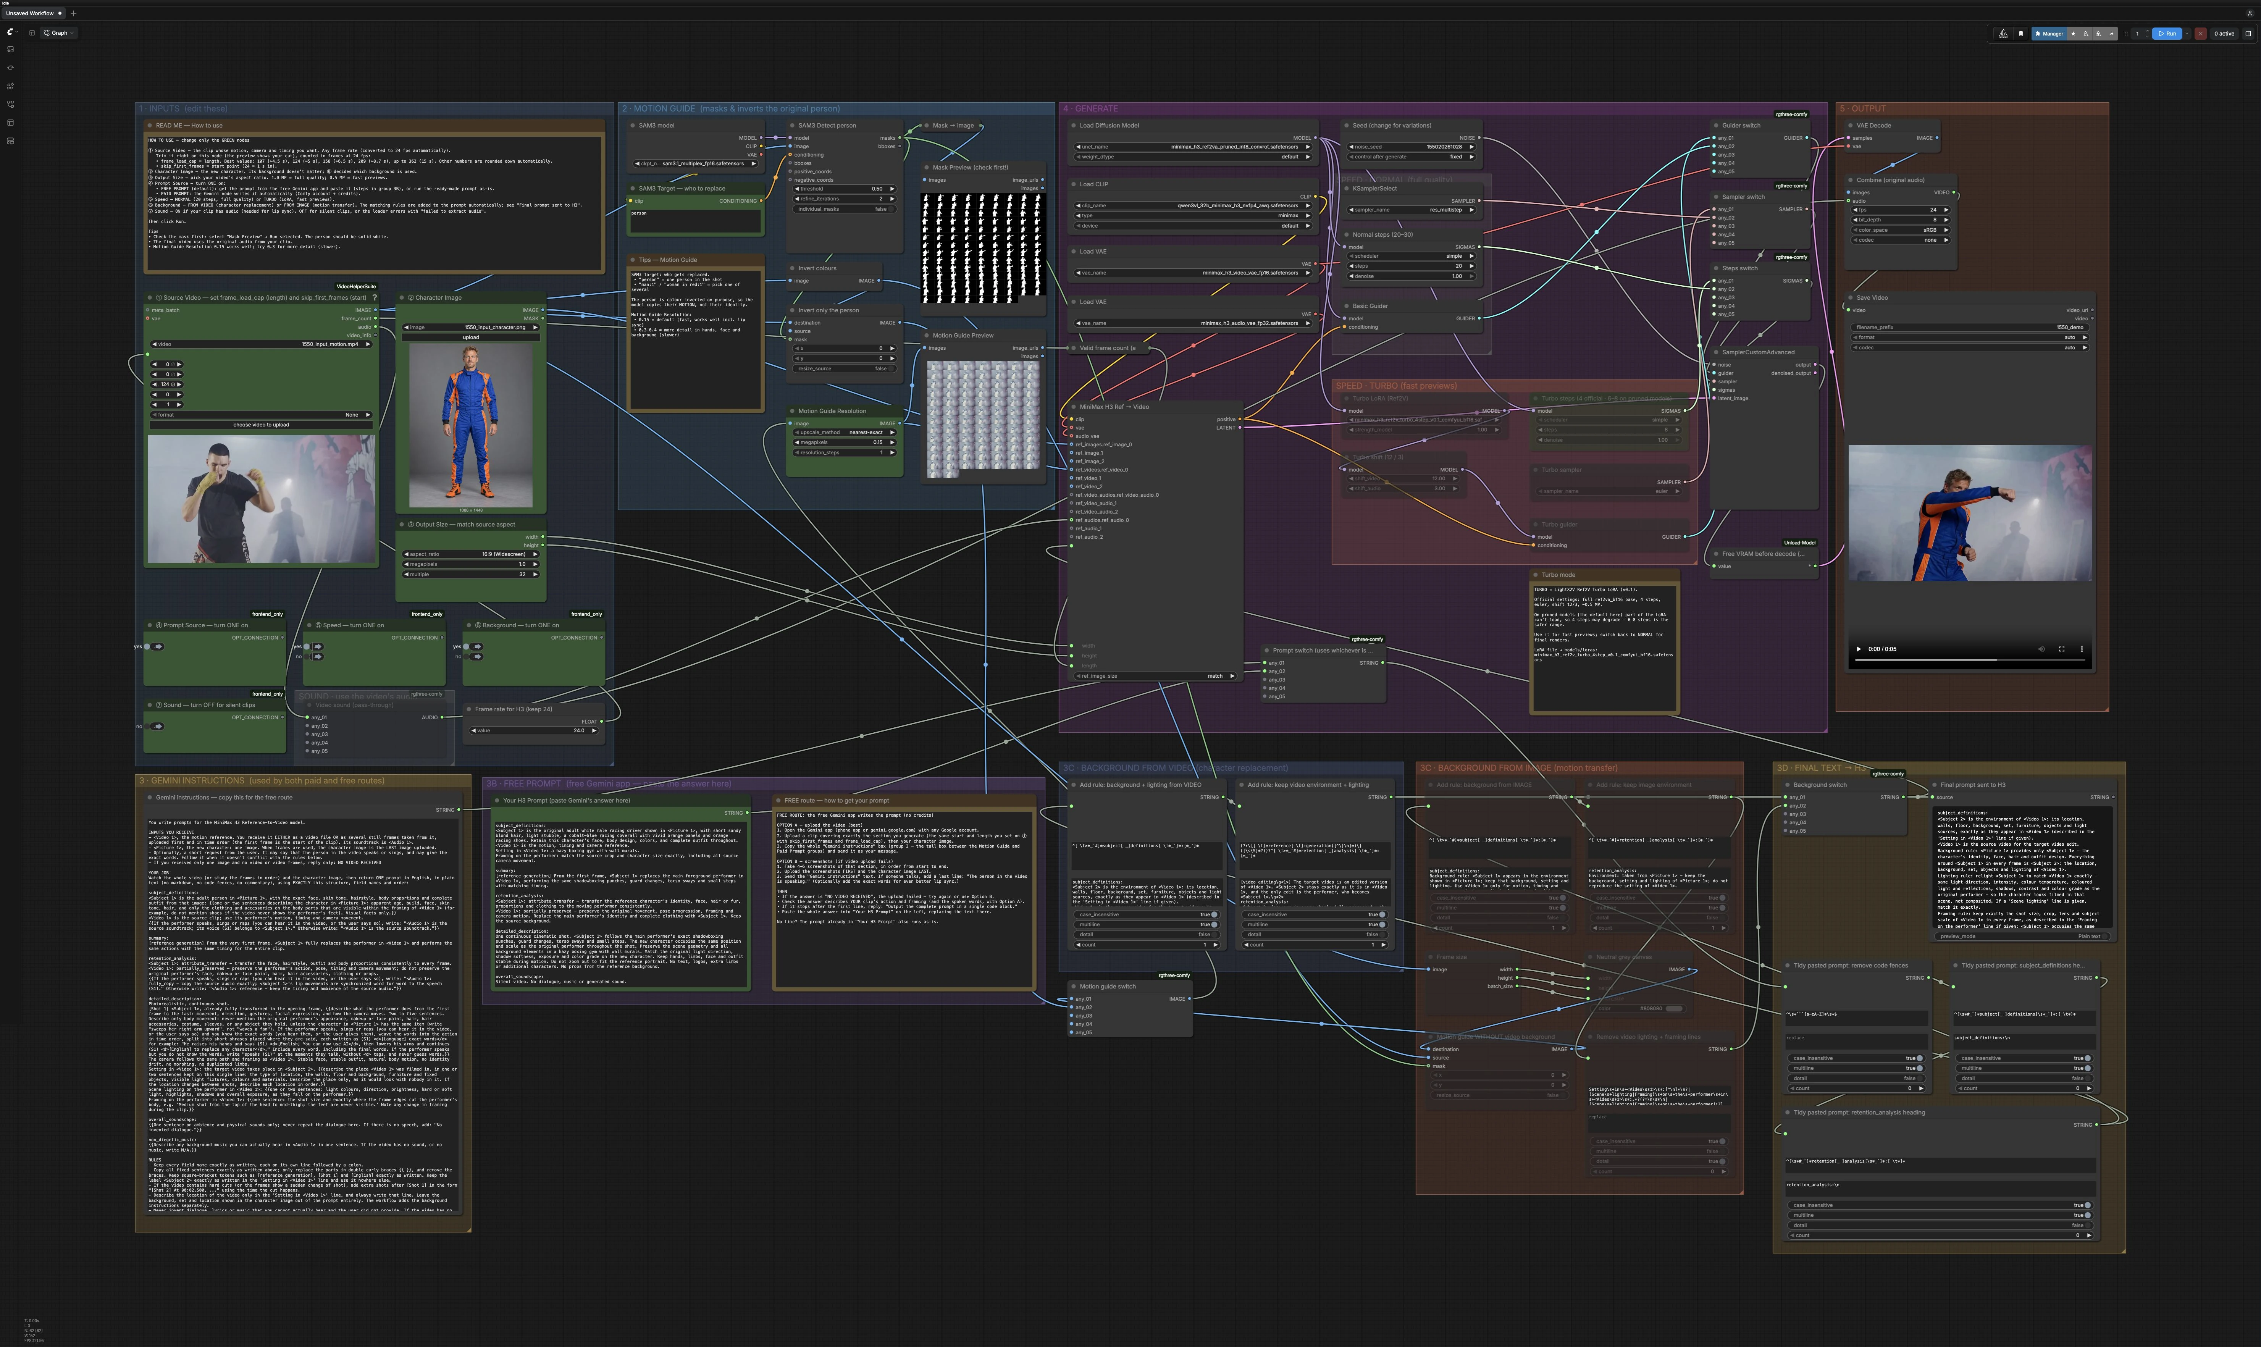Viewport: 2261px width, 1347px height.
Task: Click the noise_seed value field
Action: point(1412,146)
